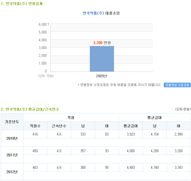Image resolution: width=191 pixels, height=181 pixels.
Task: Click the 4,154 male salary cell
Action: 155,134
